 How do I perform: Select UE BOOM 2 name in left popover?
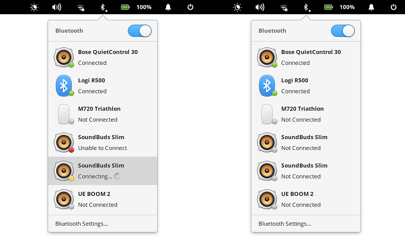[94, 194]
